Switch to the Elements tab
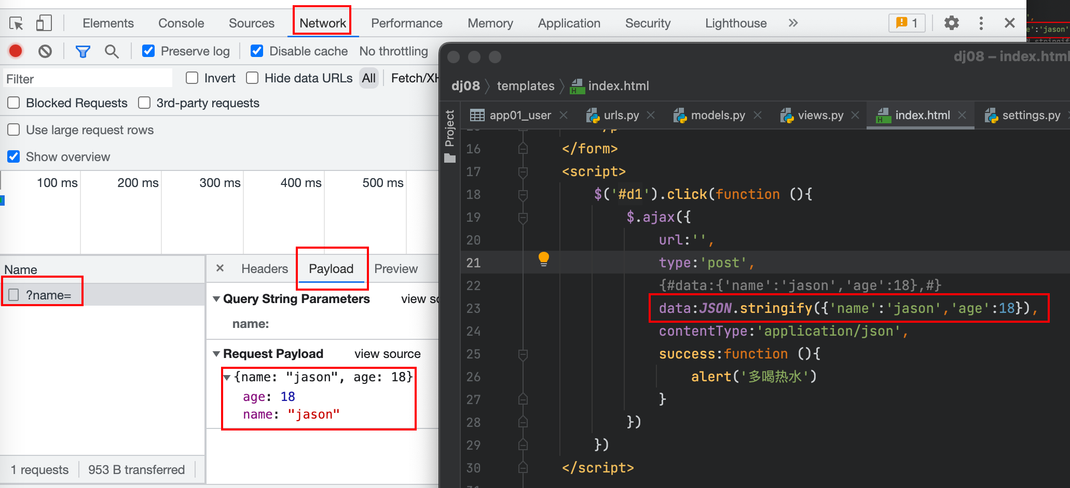Image resolution: width=1070 pixels, height=488 pixels. click(108, 23)
